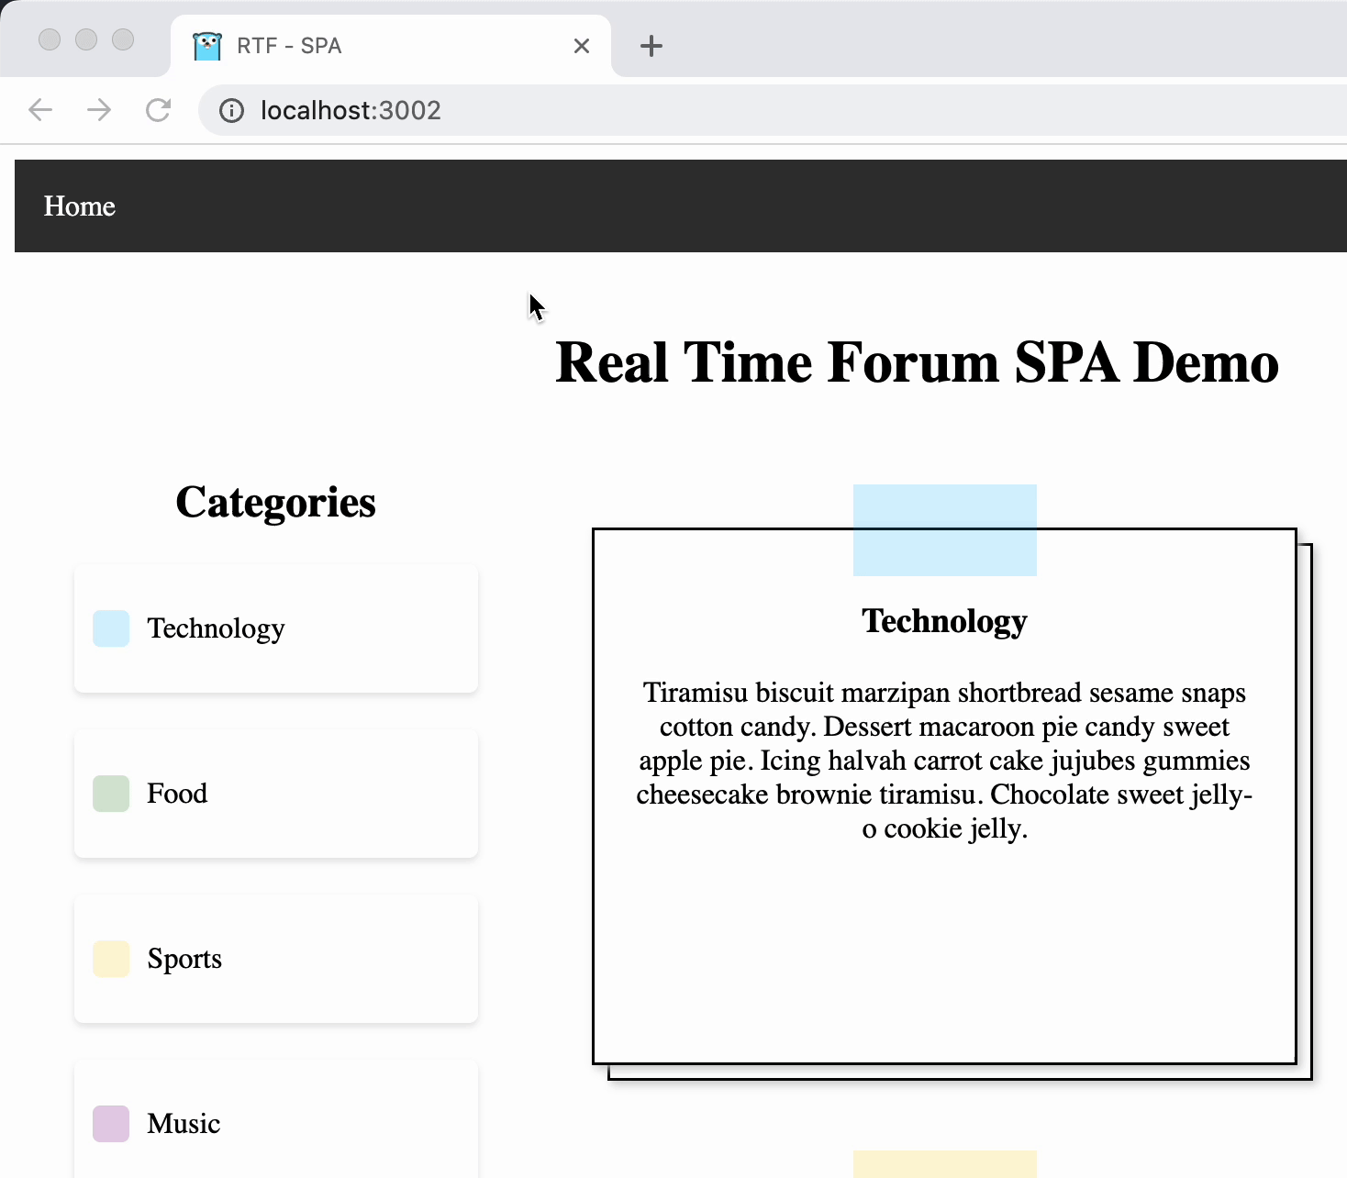Click the blue tag on the Technology post

pyautogui.click(x=945, y=530)
